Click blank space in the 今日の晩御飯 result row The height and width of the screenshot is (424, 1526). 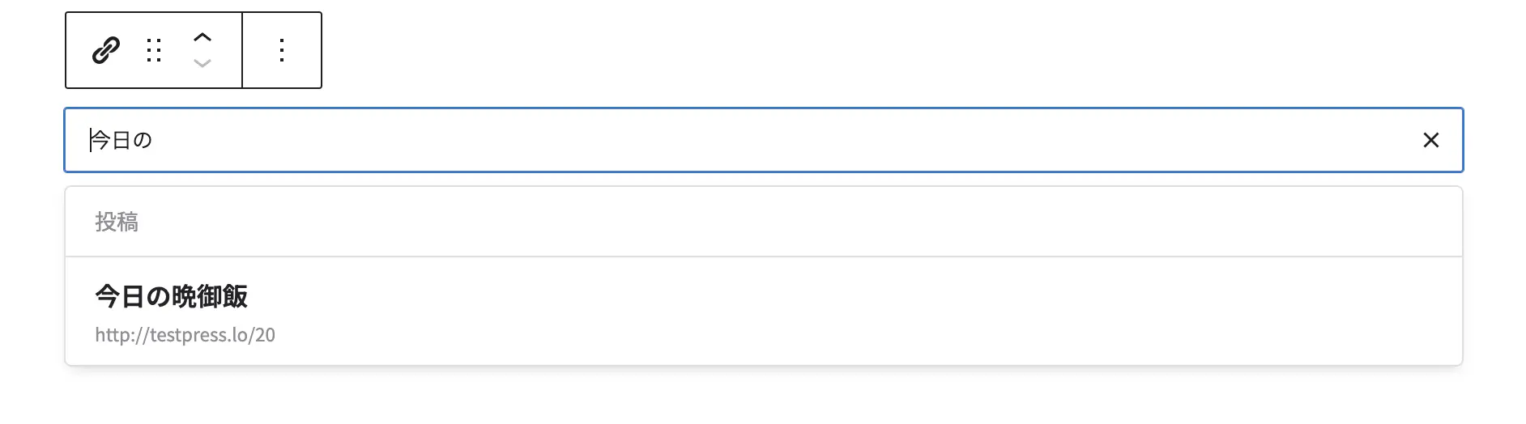tap(891, 312)
